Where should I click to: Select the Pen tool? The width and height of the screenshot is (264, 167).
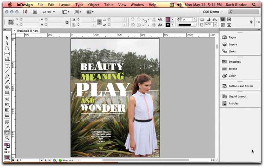pyautogui.click(x=7, y=76)
